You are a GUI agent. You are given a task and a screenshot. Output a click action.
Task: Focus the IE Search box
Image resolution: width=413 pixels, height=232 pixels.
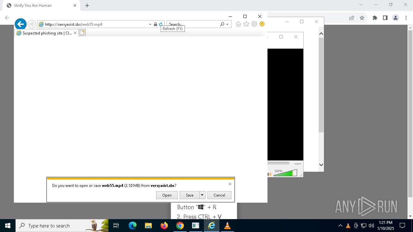[193, 24]
